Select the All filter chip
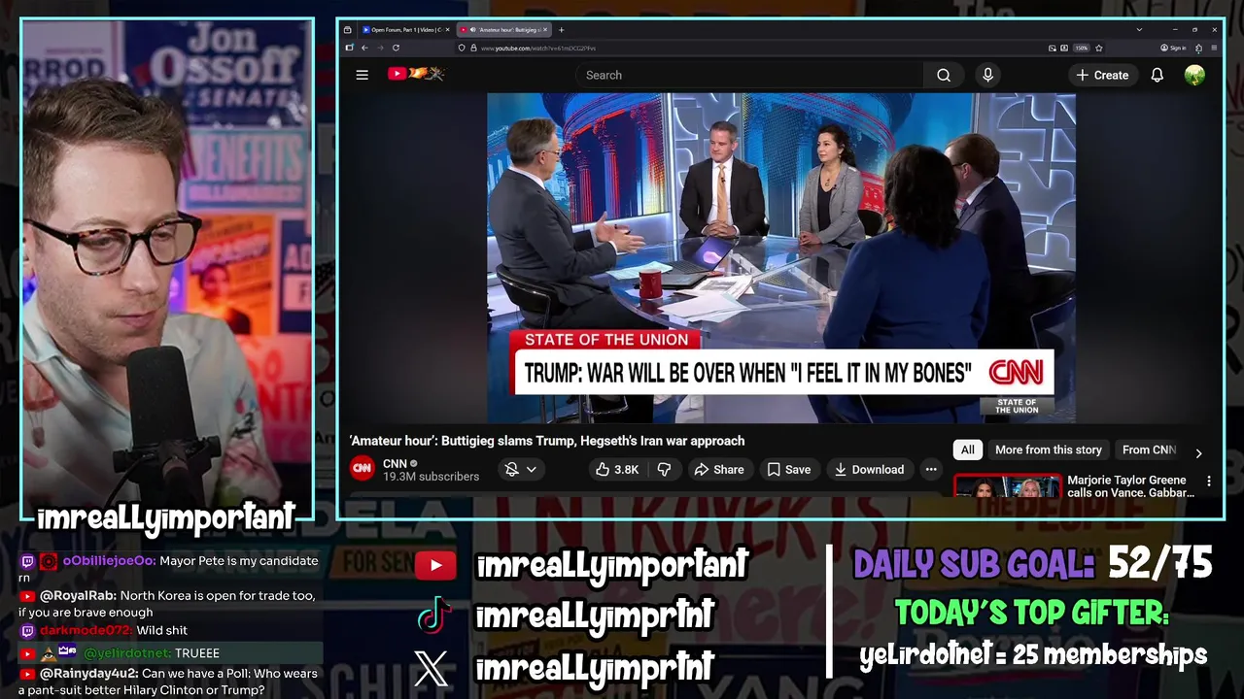1244x699 pixels. [967, 449]
